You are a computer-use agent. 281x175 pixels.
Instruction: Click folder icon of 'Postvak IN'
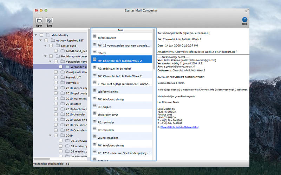pyautogui.click(x=63, y=83)
